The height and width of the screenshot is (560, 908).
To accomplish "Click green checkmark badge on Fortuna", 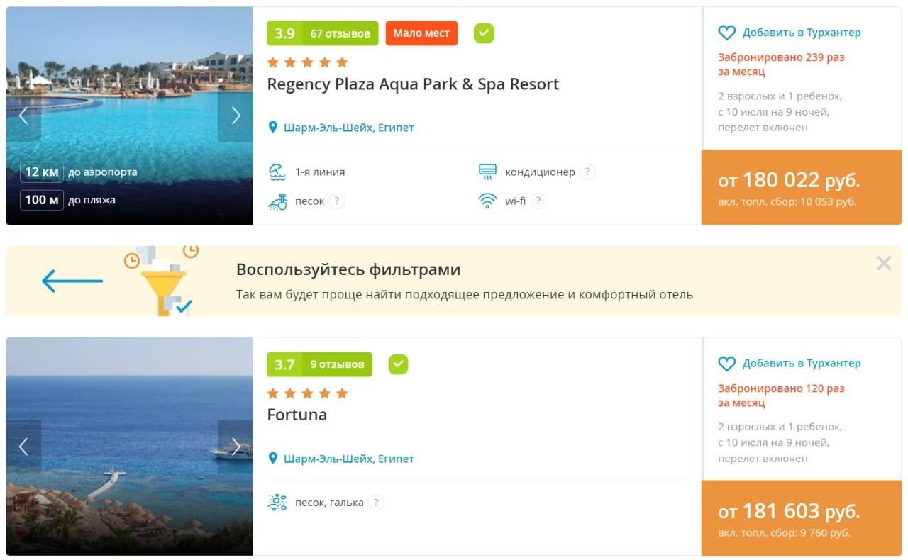I will tap(399, 364).
